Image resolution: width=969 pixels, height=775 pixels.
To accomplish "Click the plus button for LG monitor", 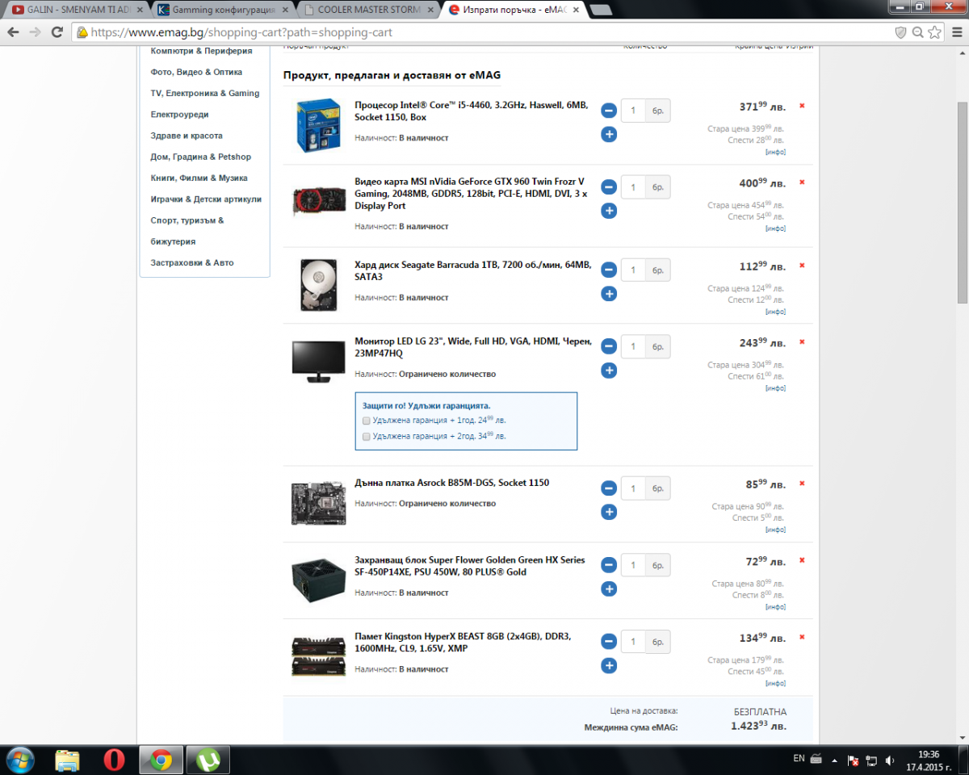I will coord(609,371).
